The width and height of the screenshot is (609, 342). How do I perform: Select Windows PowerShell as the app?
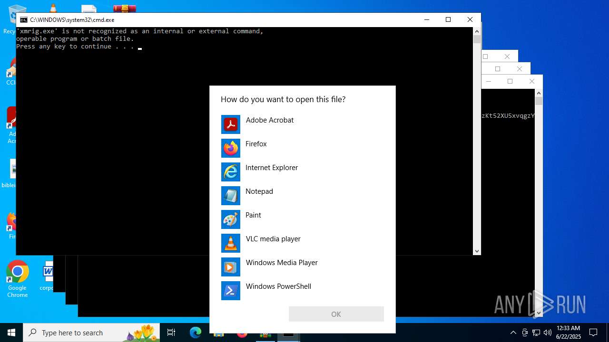coord(302,291)
